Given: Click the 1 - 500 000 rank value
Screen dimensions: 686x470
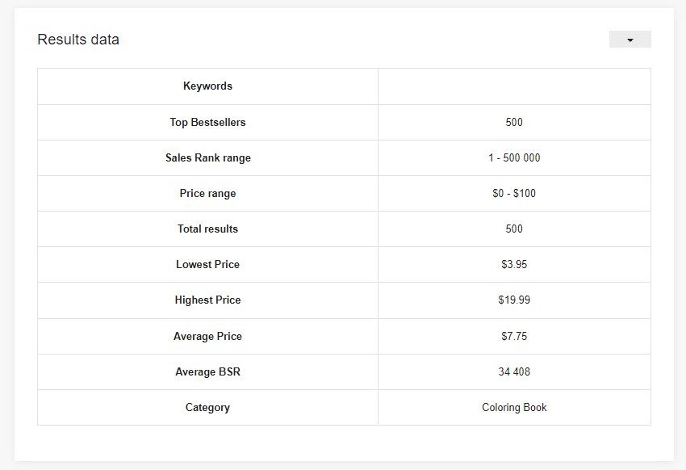Looking at the screenshot, I should click(514, 158).
